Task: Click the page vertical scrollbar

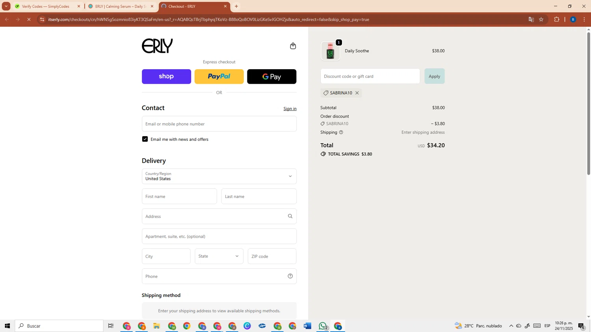Action: (x=589, y=103)
